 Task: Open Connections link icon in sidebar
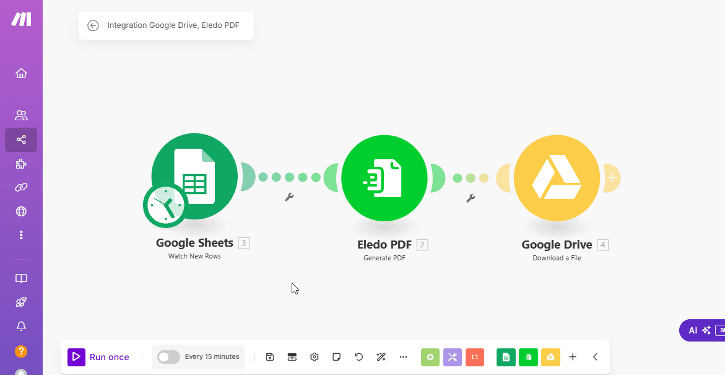21,187
